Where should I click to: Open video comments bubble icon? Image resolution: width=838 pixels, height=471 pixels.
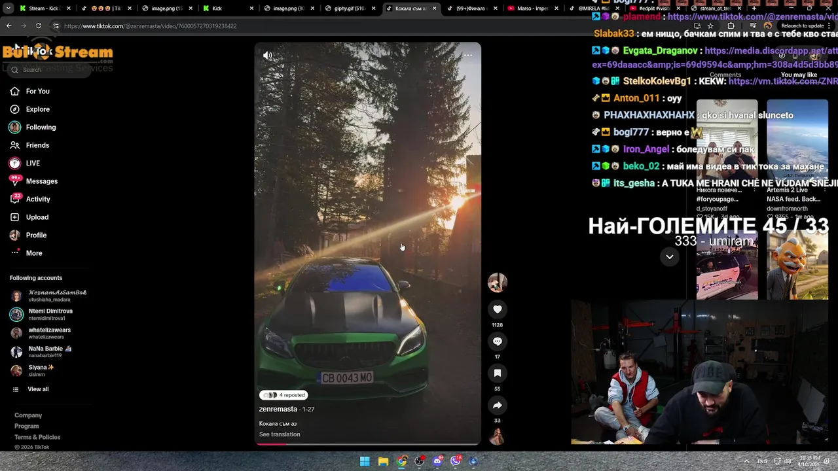[498, 341]
